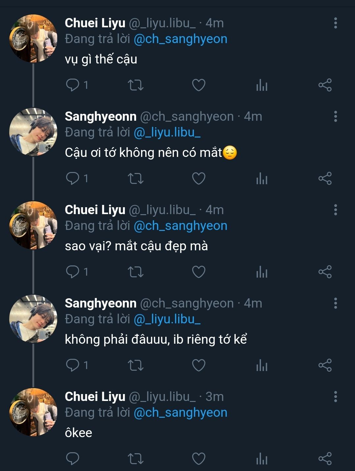Like the "Cậu ơi tớ không nên có mắt" tweet
This screenshot has width=355, height=471.
(x=199, y=179)
